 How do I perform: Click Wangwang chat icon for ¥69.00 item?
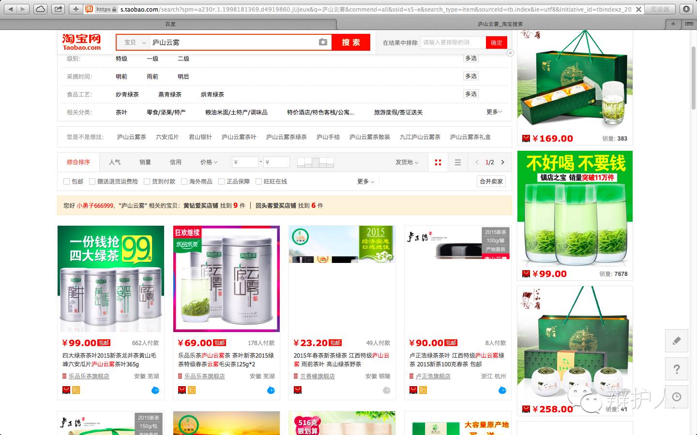[271, 390]
